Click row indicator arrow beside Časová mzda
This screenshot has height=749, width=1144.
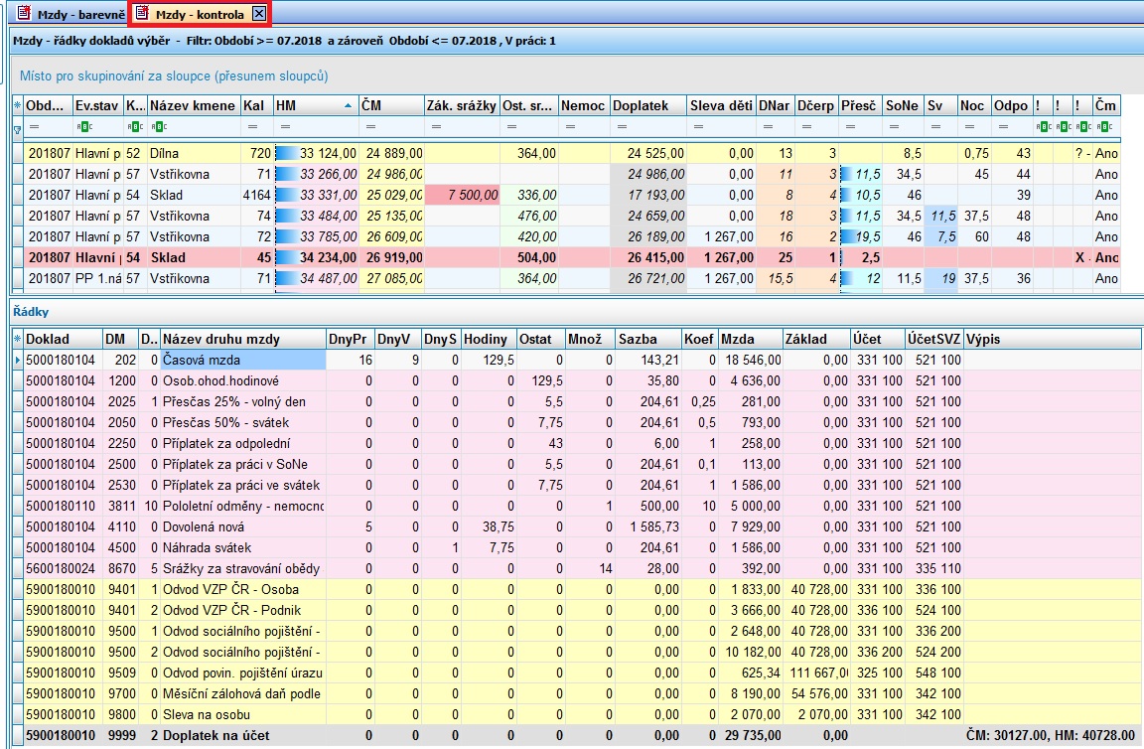[18, 360]
